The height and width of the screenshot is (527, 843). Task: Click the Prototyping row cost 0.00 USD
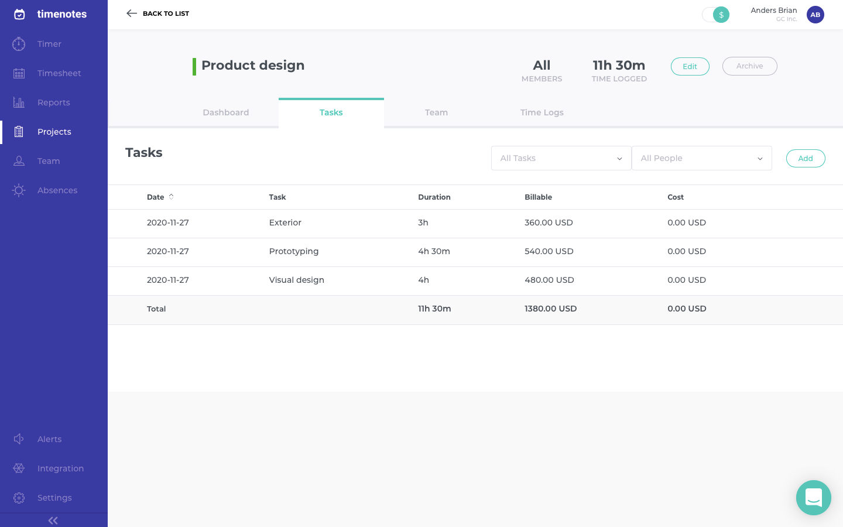687,251
